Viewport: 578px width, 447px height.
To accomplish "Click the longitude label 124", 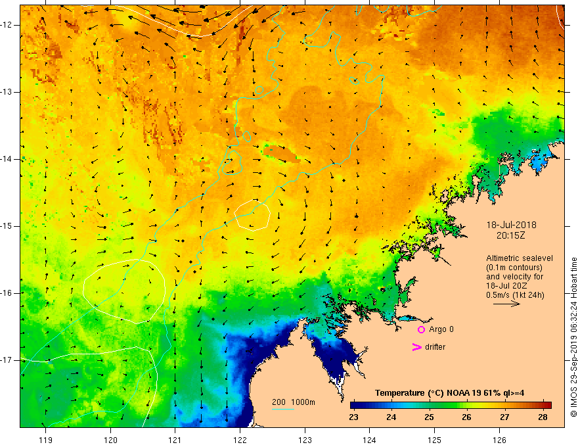I will coord(369,440).
